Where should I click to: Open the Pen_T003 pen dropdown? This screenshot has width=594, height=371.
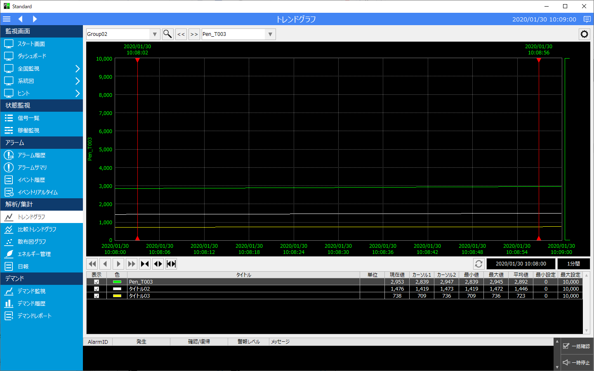point(270,34)
